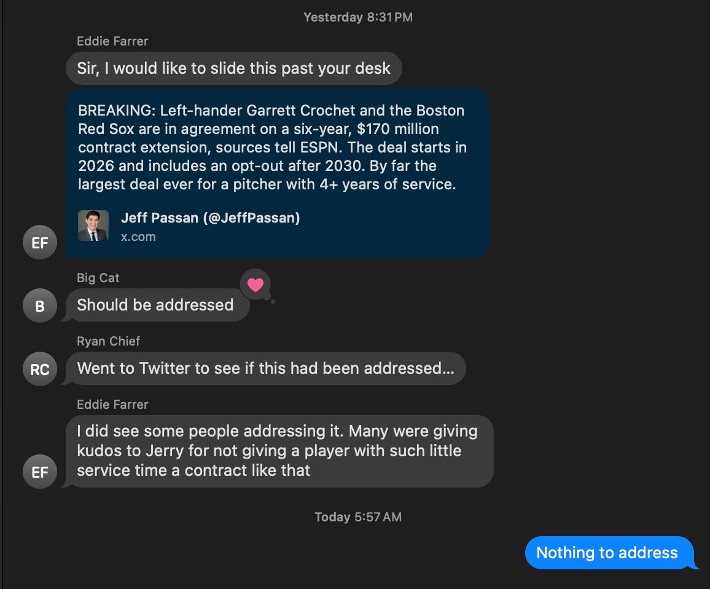Screen dimensions: 710x589
Task: Click the "Big Cat" sender name
Action: [x=98, y=278]
